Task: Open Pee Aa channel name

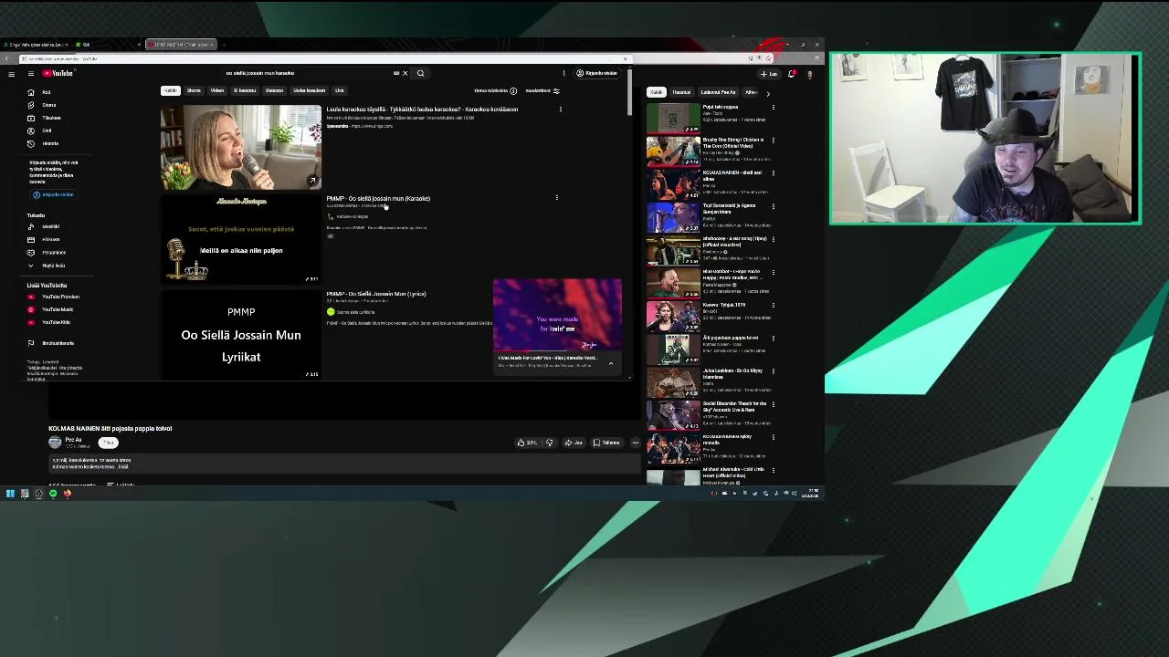Action: 73,440
